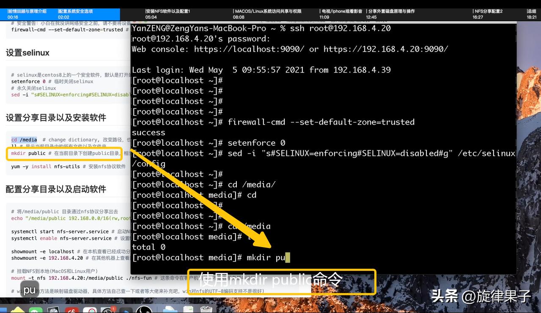Jump to chapter 总结 at 18:21

[x=532, y=14]
